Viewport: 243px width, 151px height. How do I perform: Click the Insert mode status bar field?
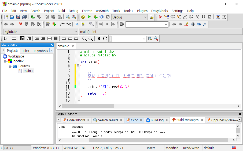(151, 148)
